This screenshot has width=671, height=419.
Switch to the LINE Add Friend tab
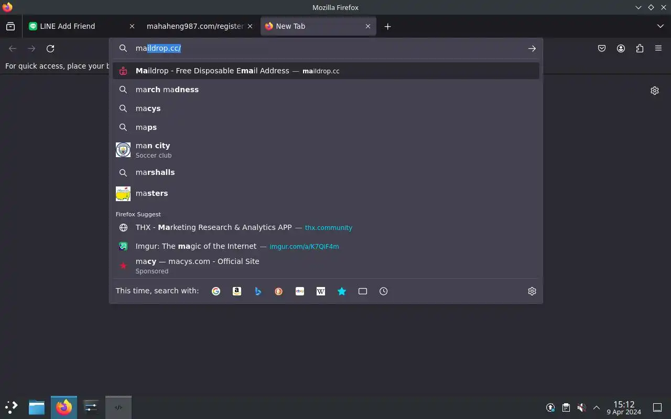[82, 26]
